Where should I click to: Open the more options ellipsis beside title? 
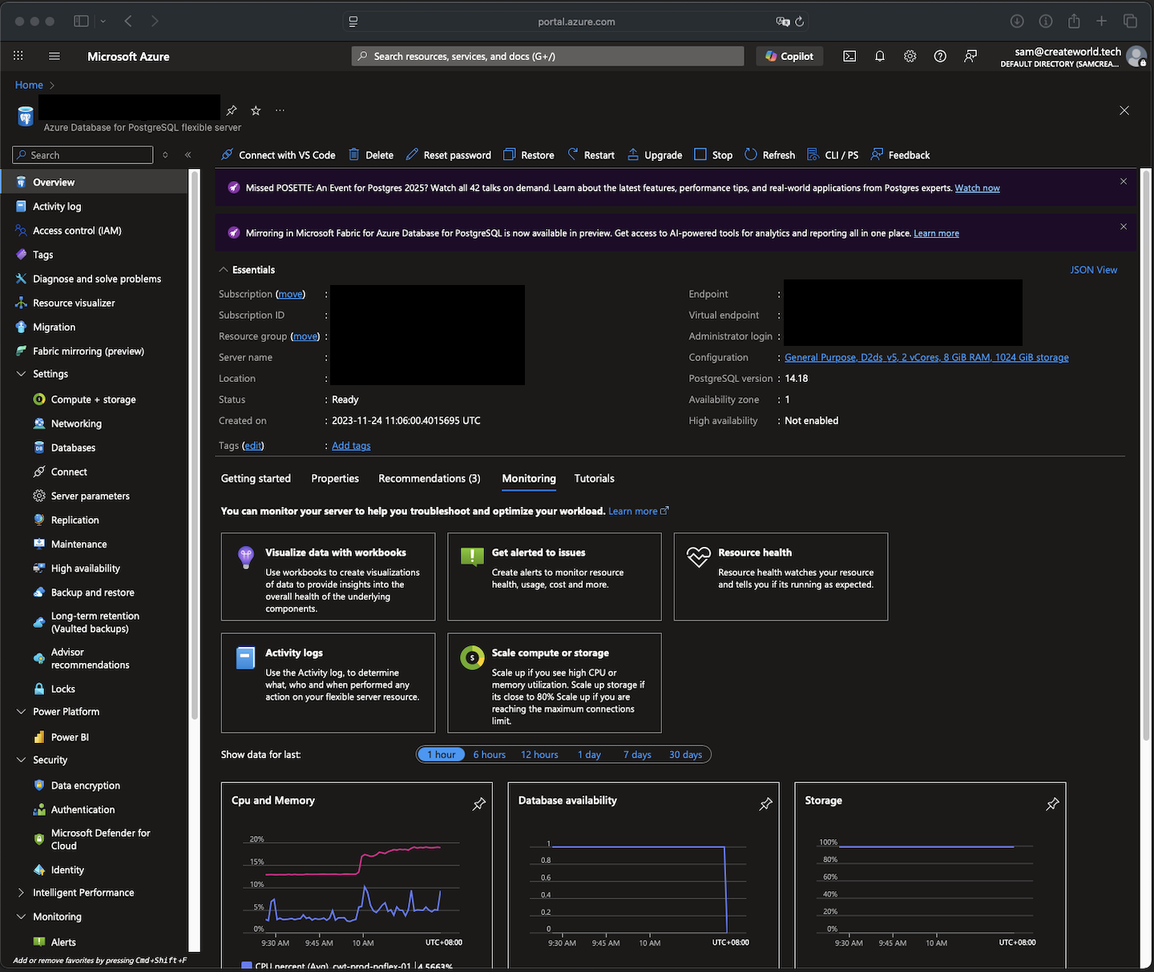click(x=280, y=110)
